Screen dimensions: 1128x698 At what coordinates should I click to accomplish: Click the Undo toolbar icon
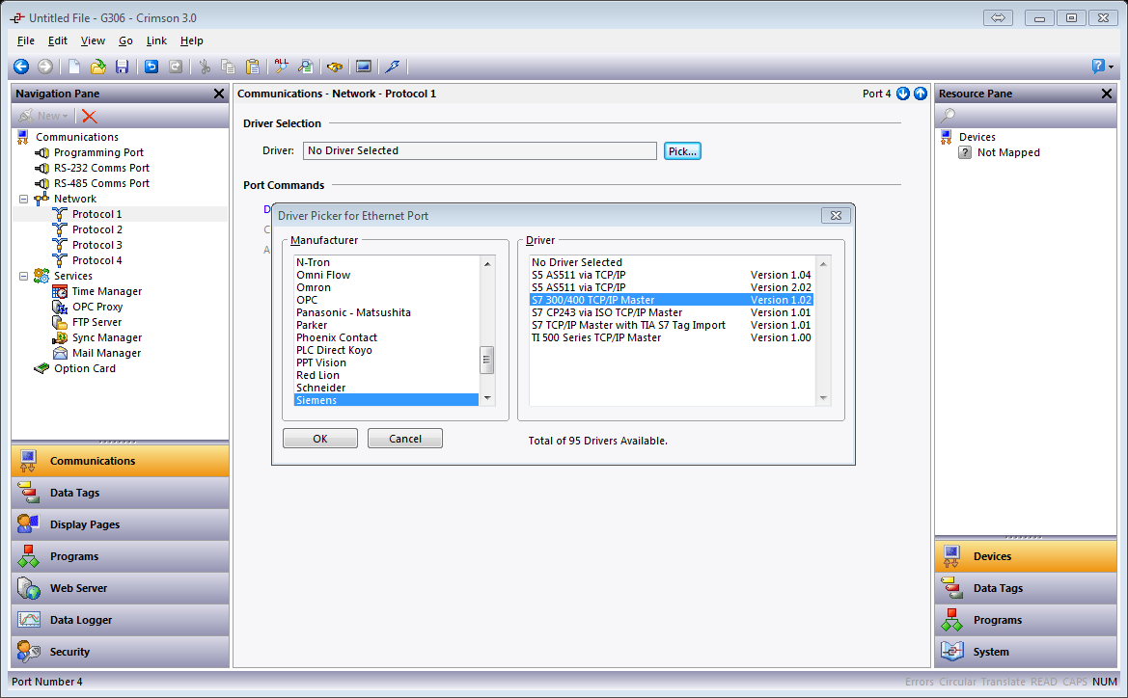(151, 67)
